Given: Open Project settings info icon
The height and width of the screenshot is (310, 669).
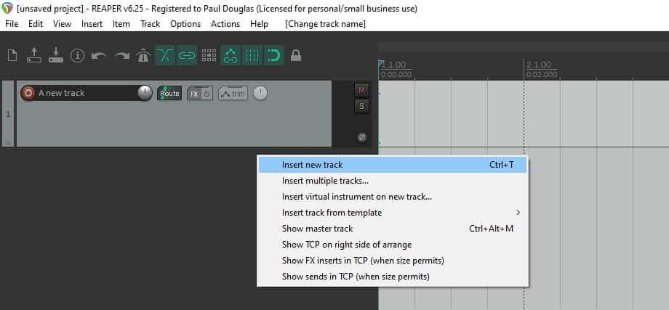Looking at the screenshot, I should (77, 55).
